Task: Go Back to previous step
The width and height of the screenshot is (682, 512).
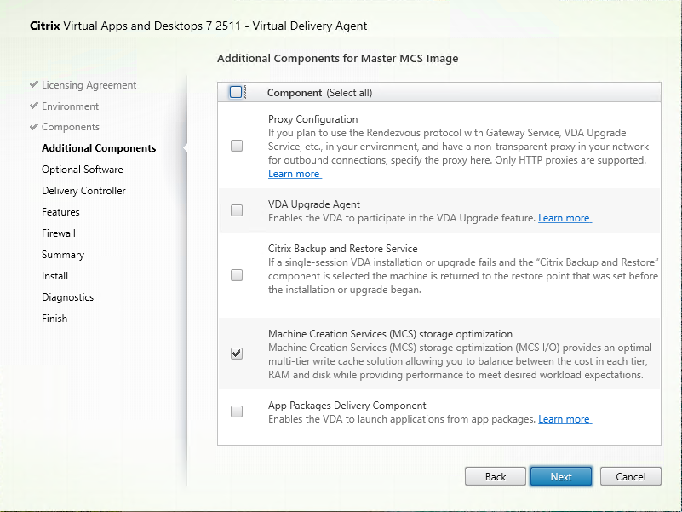Action: click(496, 476)
